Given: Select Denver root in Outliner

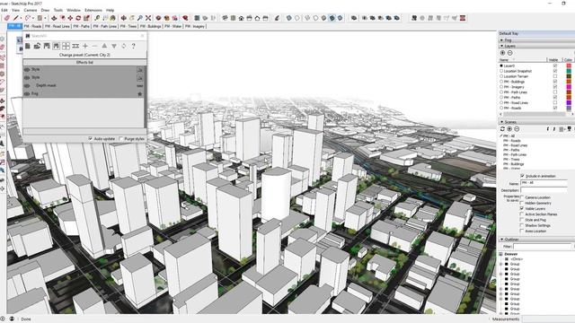Looking at the screenshot, I should click(511, 254).
